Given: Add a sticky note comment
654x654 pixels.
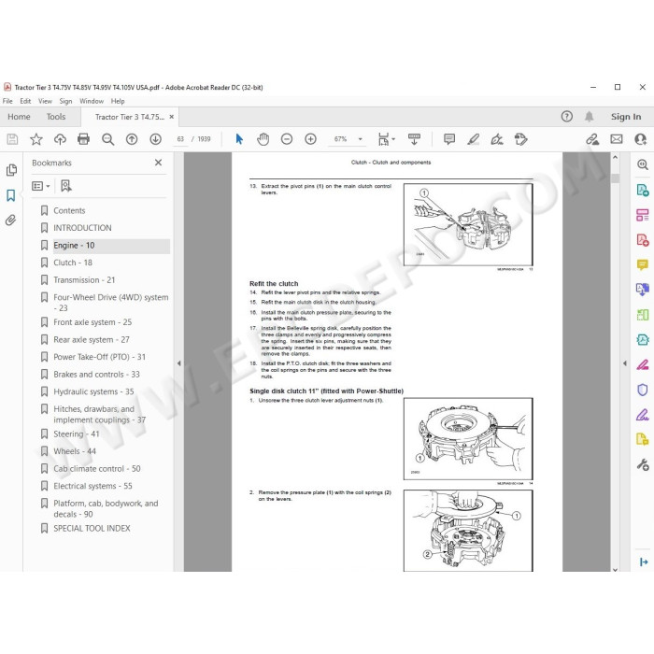Looking at the screenshot, I should [x=449, y=139].
